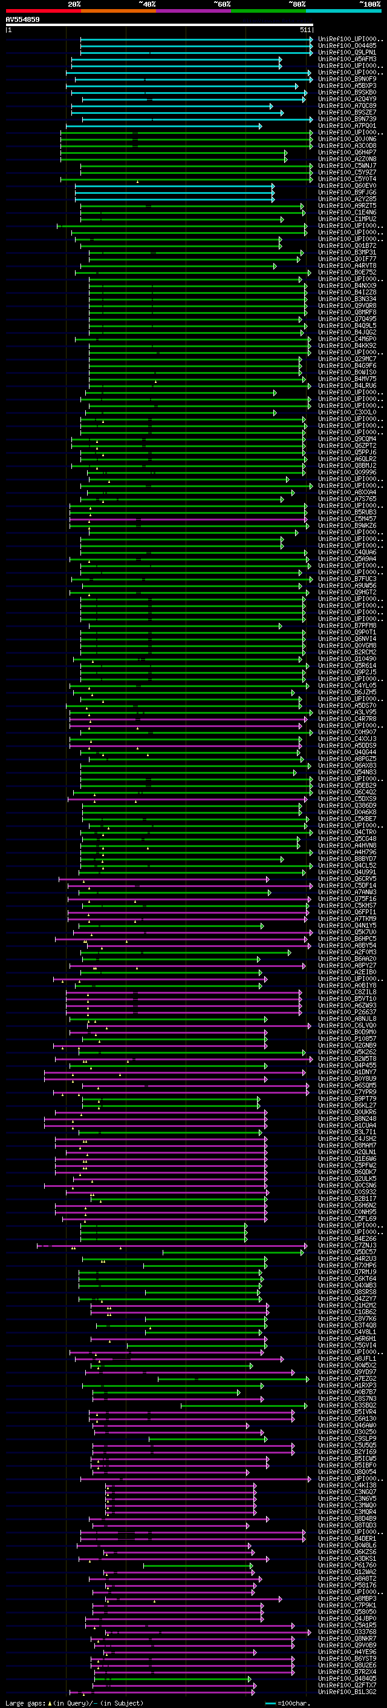Select the UniRef100_C4KI38 label
This screenshot has width=387, height=1708.
click(346, 1484)
